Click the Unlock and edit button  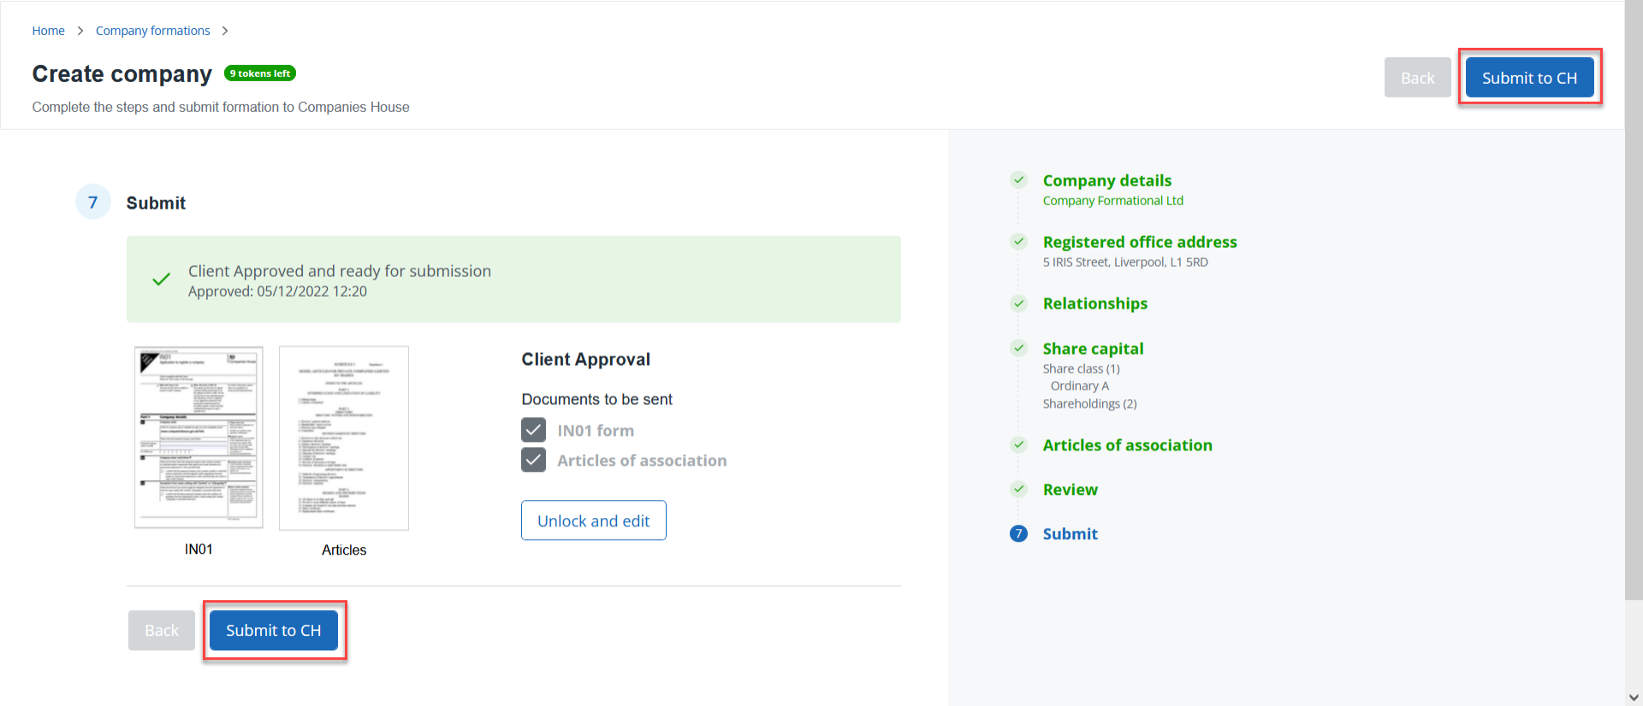point(593,521)
